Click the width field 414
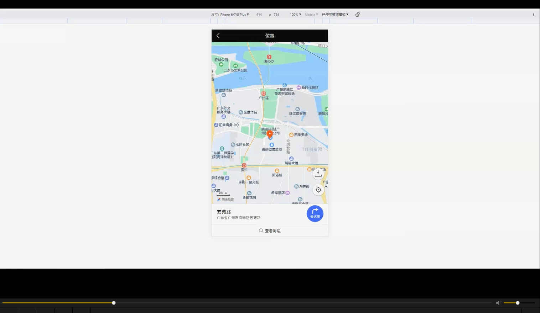Image resolution: width=540 pixels, height=313 pixels. [x=259, y=15]
